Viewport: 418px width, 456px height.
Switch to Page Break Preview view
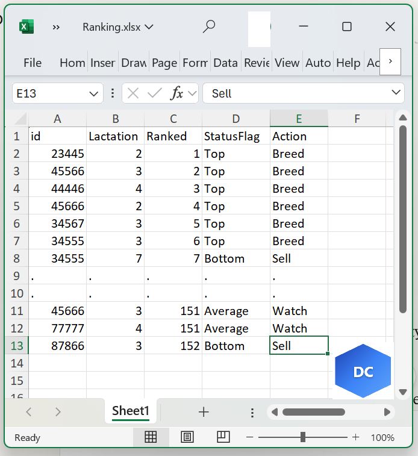[x=223, y=437]
